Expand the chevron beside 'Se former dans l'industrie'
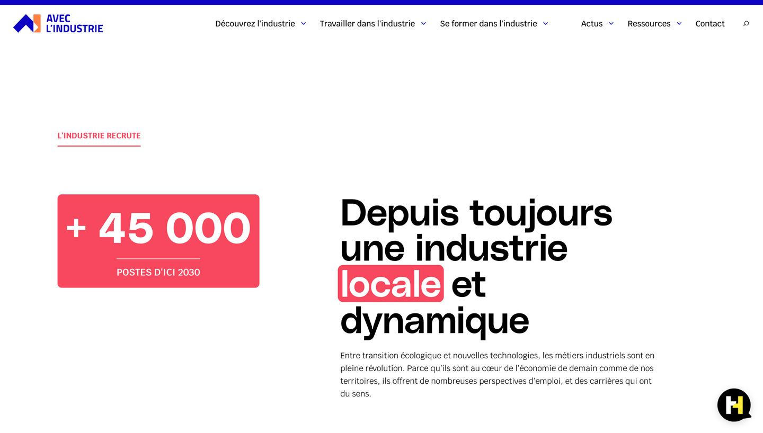 click(545, 23)
